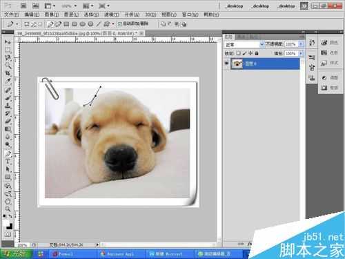Image resolution: width=345 pixels, height=259 pixels.
Task: Switch to Shape Layers mode in options bar
Action: tap(27, 24)
